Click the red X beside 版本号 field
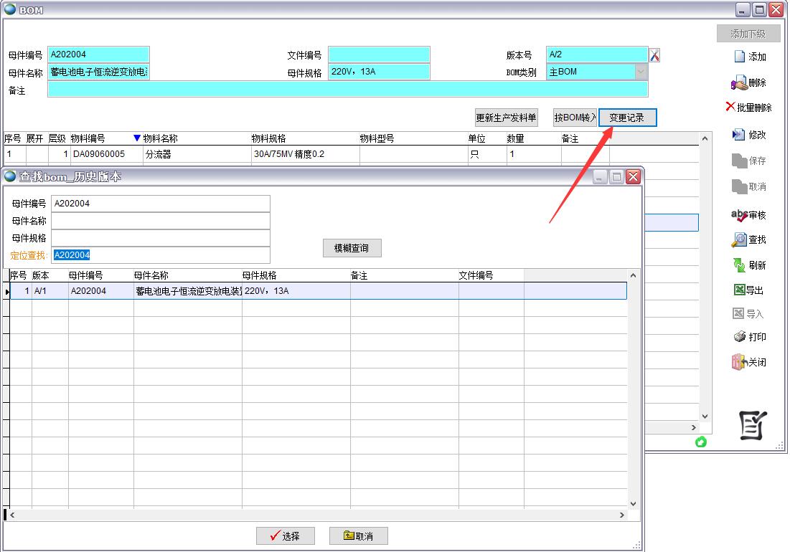Screen dimensions: 790x552 (x=654, y=55)
